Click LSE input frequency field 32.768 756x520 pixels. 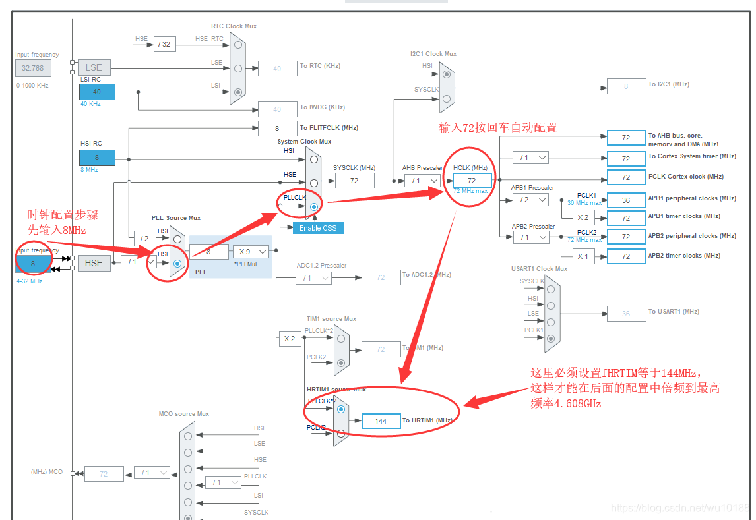point(33,68)
